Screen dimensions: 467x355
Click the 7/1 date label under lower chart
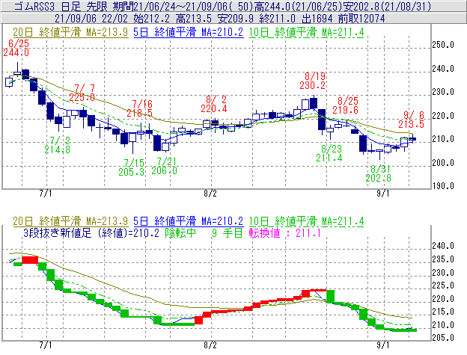click(46, 345)
